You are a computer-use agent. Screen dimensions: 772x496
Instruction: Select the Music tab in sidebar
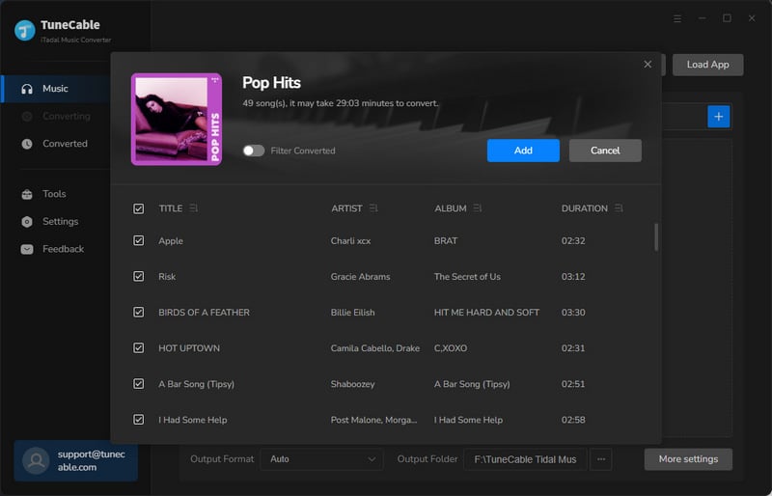click(x=55, y=89)
